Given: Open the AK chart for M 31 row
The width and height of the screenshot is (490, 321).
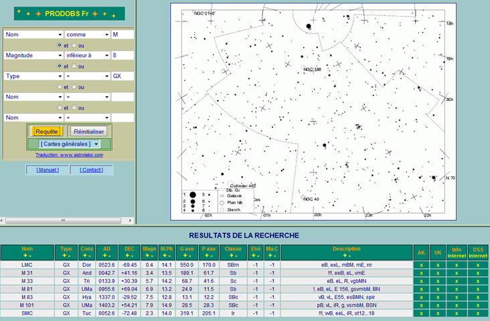Looking at the screenshot, I should tap(421, 274).
